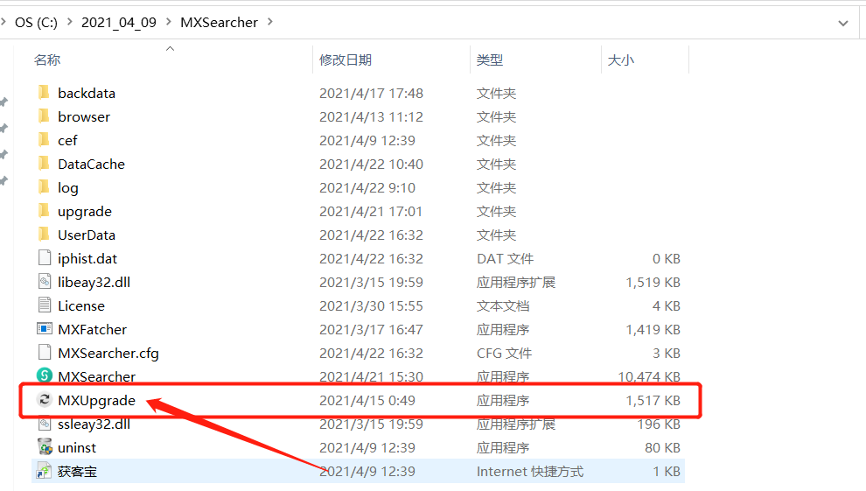
Task: Select the MXFatcher application icon
Action: pyautogui.click(x=45, y=329)
